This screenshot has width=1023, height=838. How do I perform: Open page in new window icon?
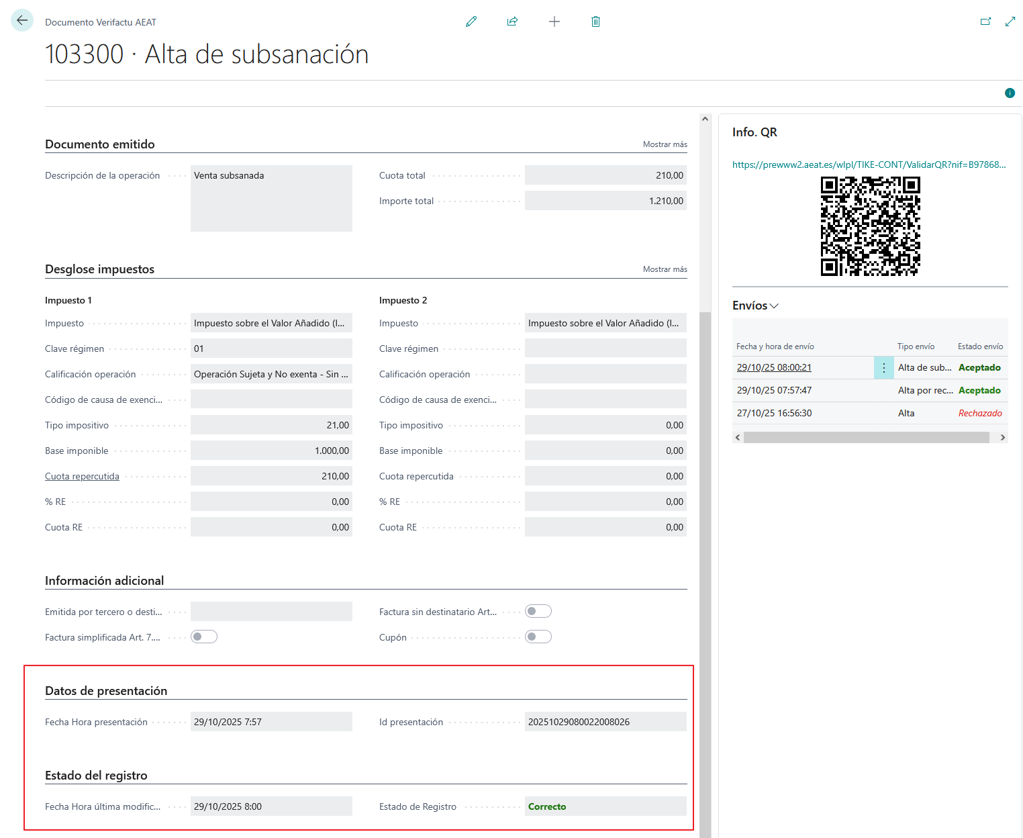(985, 21)
